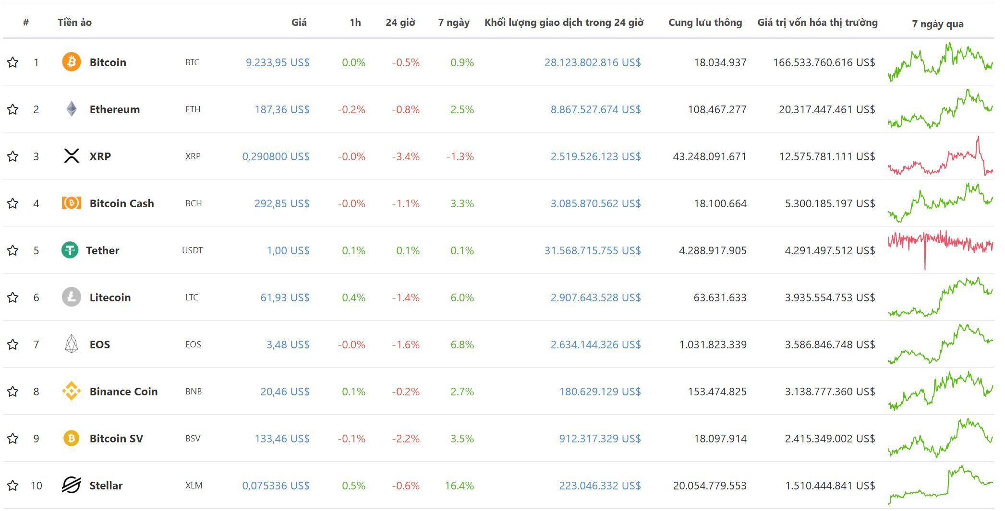Favorite Ethereum with its star

13,109
